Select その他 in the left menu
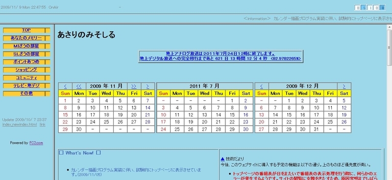This screenshot has height=180, width=392. tap(26, 93)
